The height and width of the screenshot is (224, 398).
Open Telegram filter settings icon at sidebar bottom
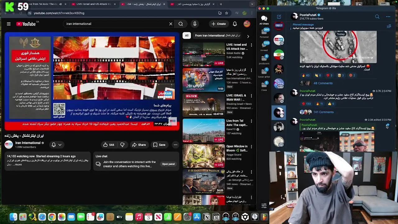pyautogui.click(x=264, y=205)
